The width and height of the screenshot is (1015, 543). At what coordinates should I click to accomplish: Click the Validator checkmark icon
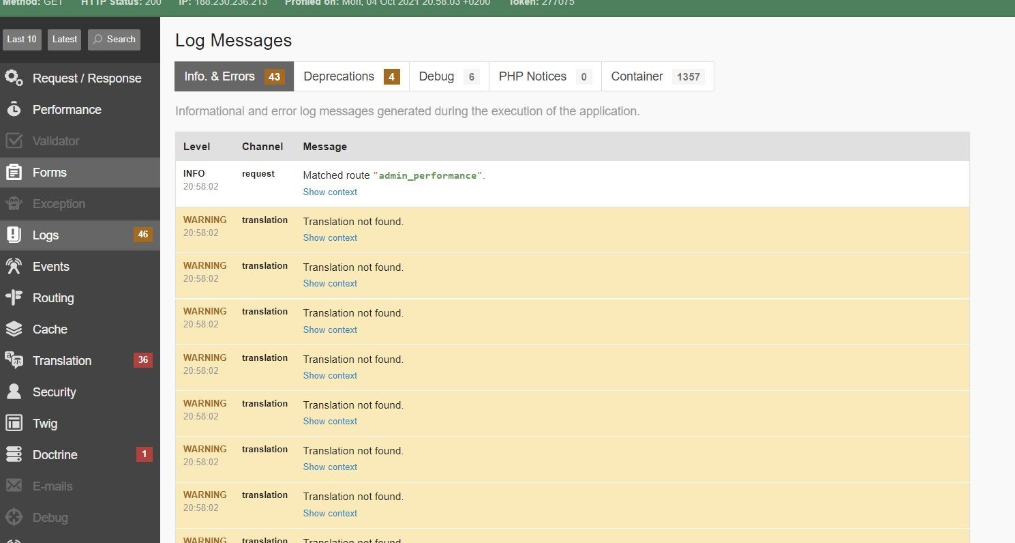tap(14, 141)
